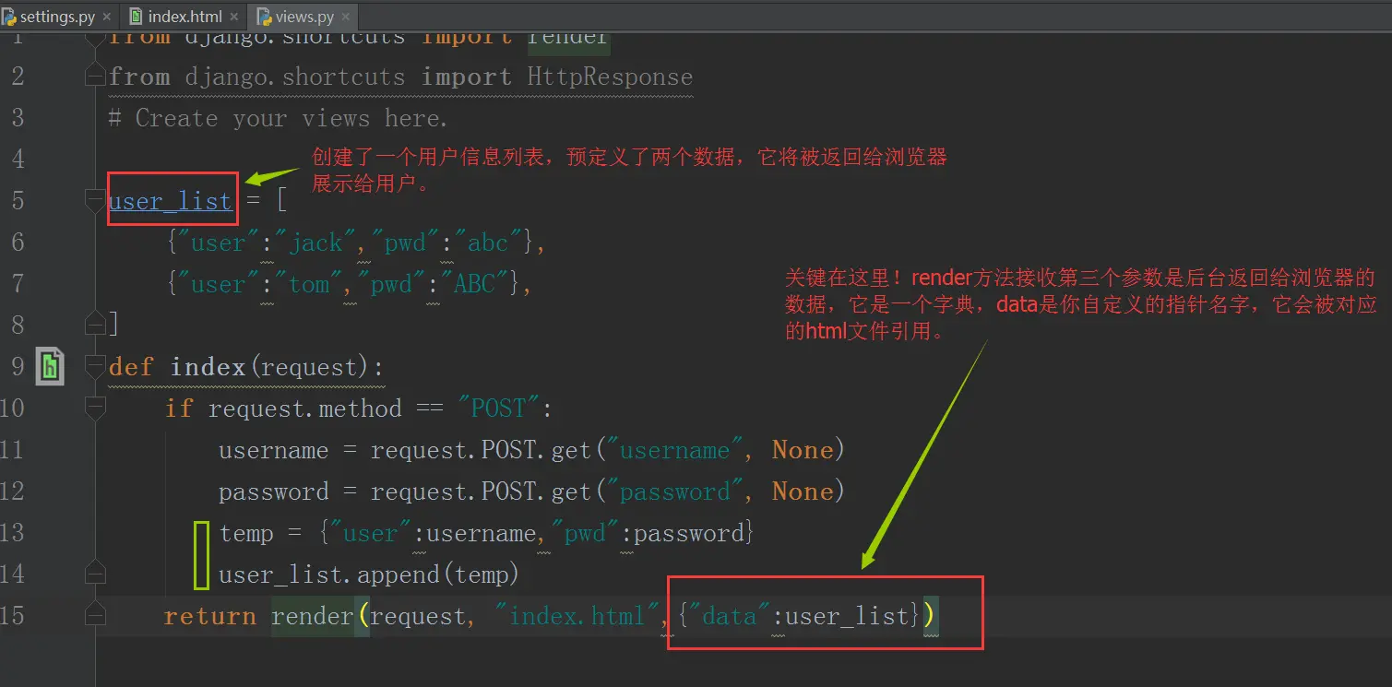The height and width of the screenshot is (687, 1392).
Task: Click line number 7 in the gutter
Action: (18, 283)
